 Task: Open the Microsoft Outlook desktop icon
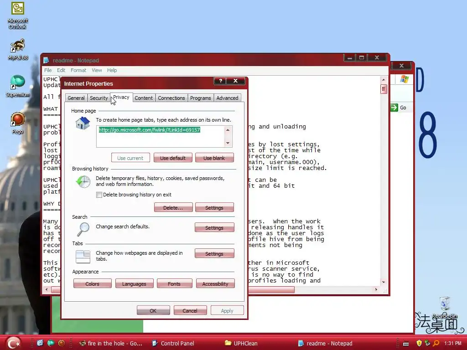pos(18,15)
